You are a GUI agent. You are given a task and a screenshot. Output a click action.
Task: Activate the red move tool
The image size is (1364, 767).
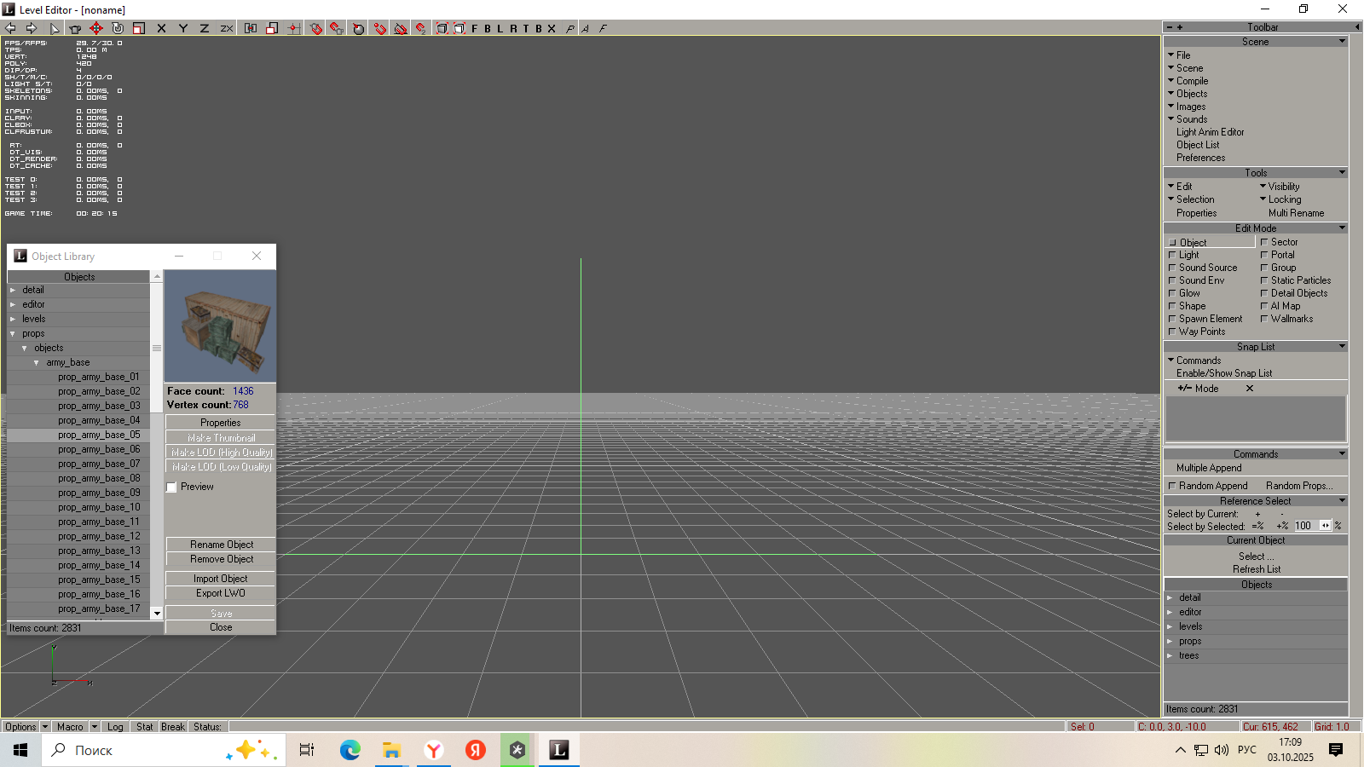(x=96, y=28)
